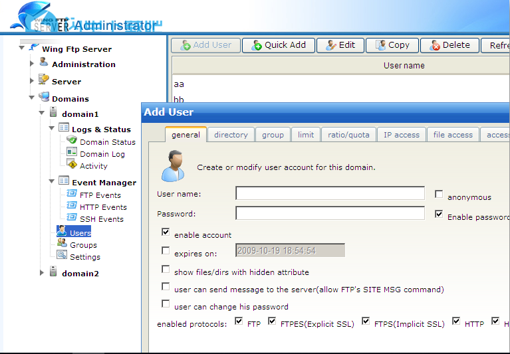Open the ratio/quota tab
The height and width of the screenshot is (354, 510).
pyautogui.click(x=348, y=134)
